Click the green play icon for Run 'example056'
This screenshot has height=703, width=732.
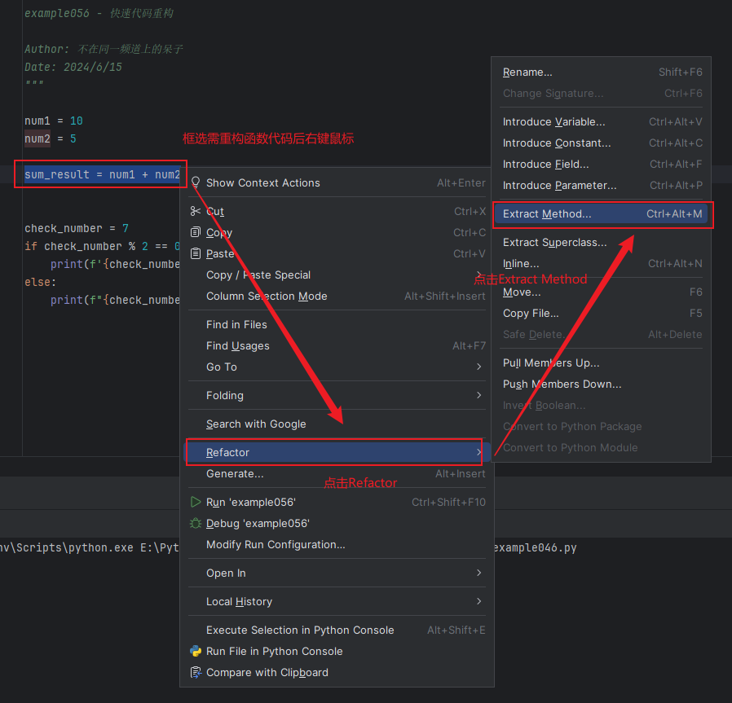[195, 502]
